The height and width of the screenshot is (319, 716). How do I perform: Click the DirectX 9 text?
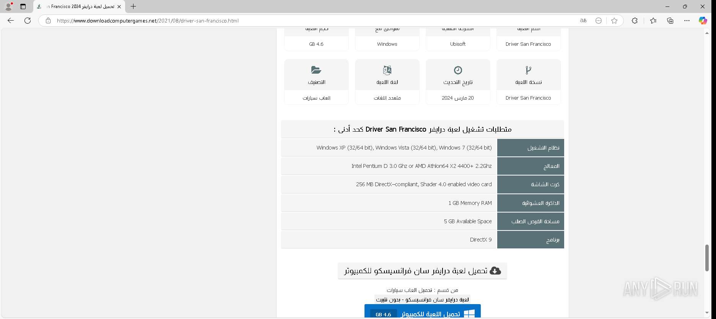[481, 240]
